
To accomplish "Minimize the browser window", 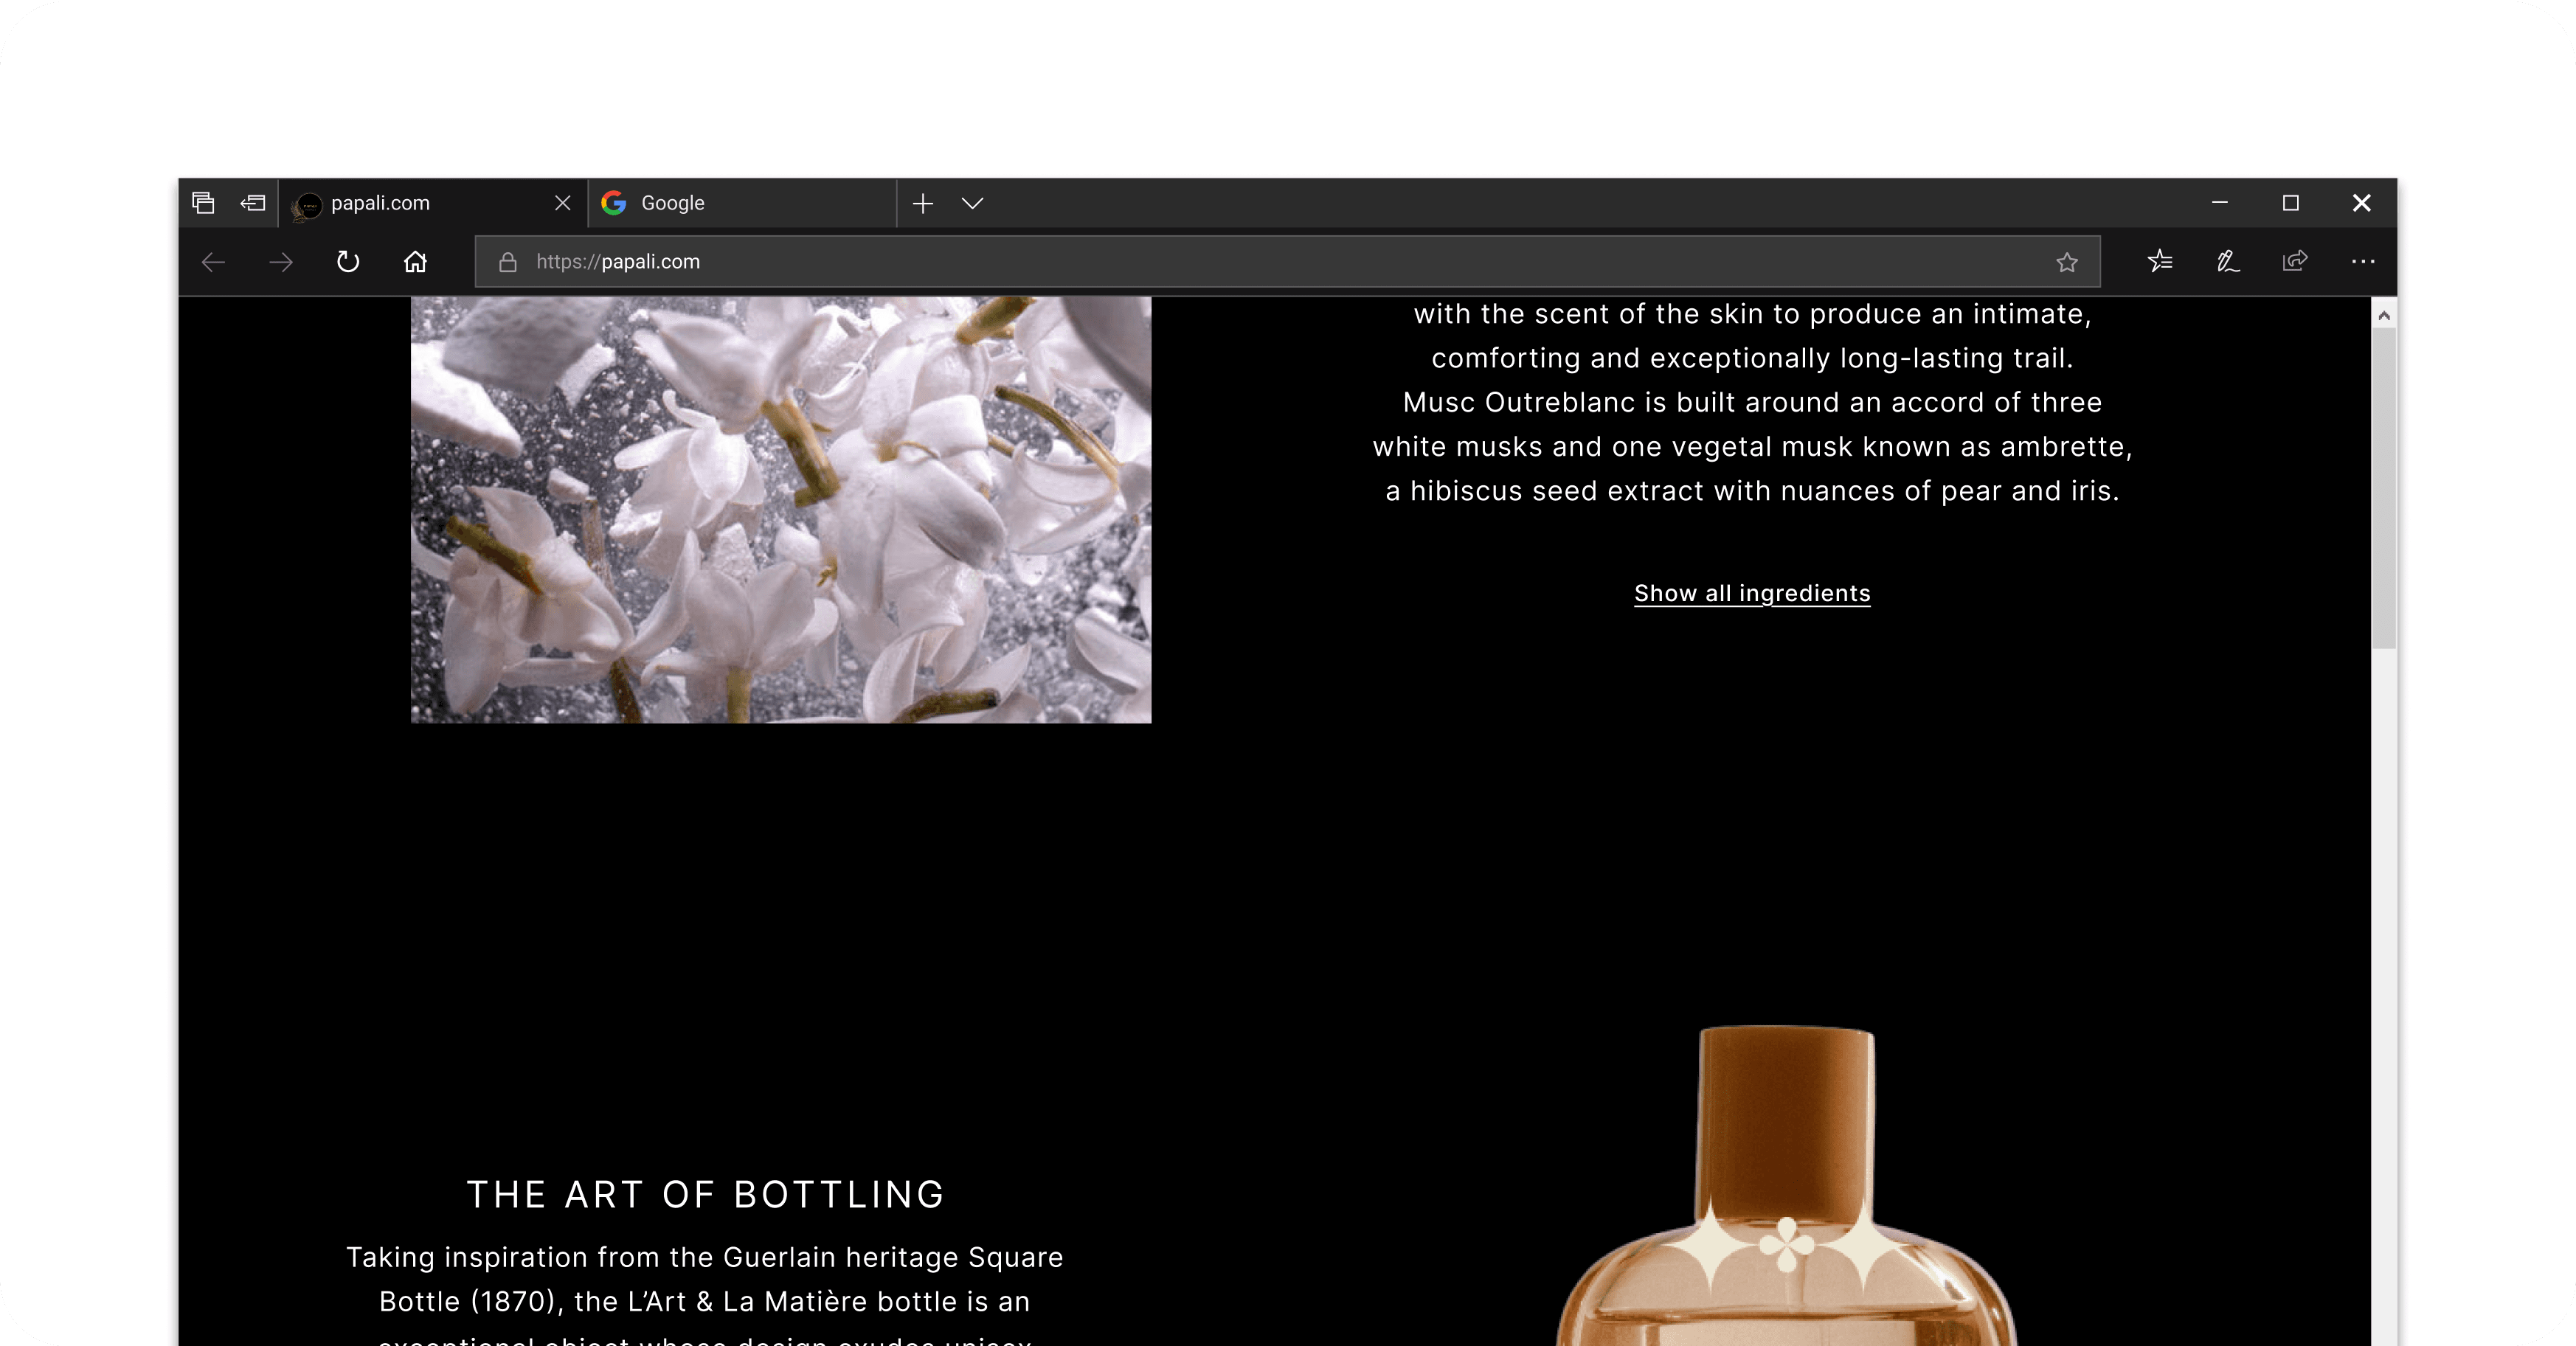I will 2220,203.
